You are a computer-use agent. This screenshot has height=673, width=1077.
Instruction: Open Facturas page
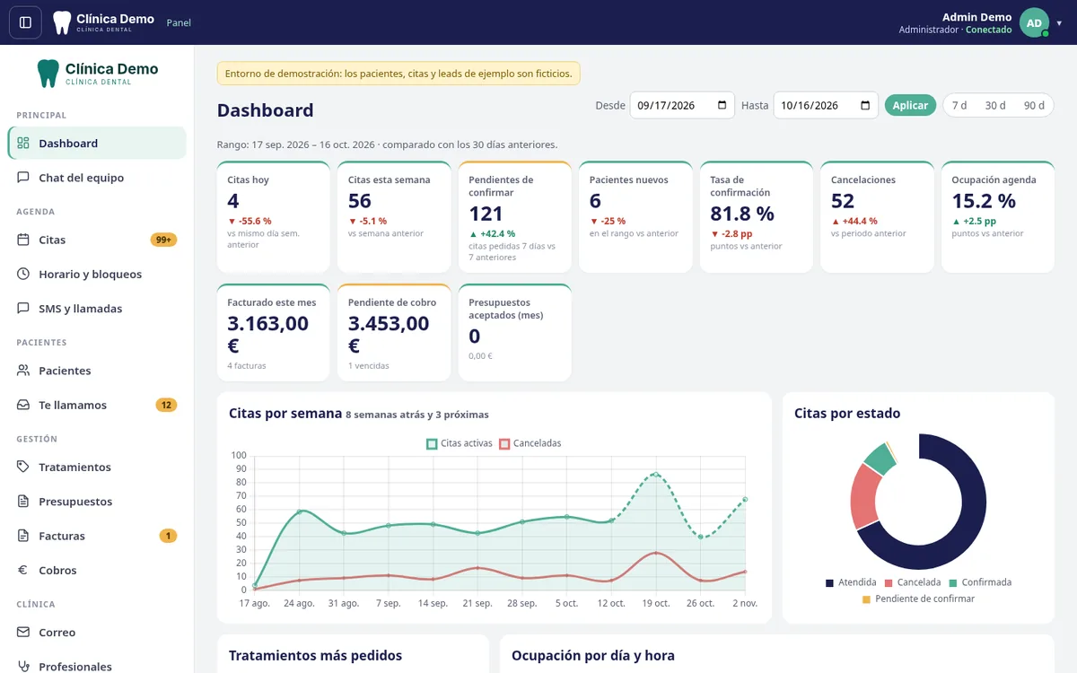click(97, 536)
